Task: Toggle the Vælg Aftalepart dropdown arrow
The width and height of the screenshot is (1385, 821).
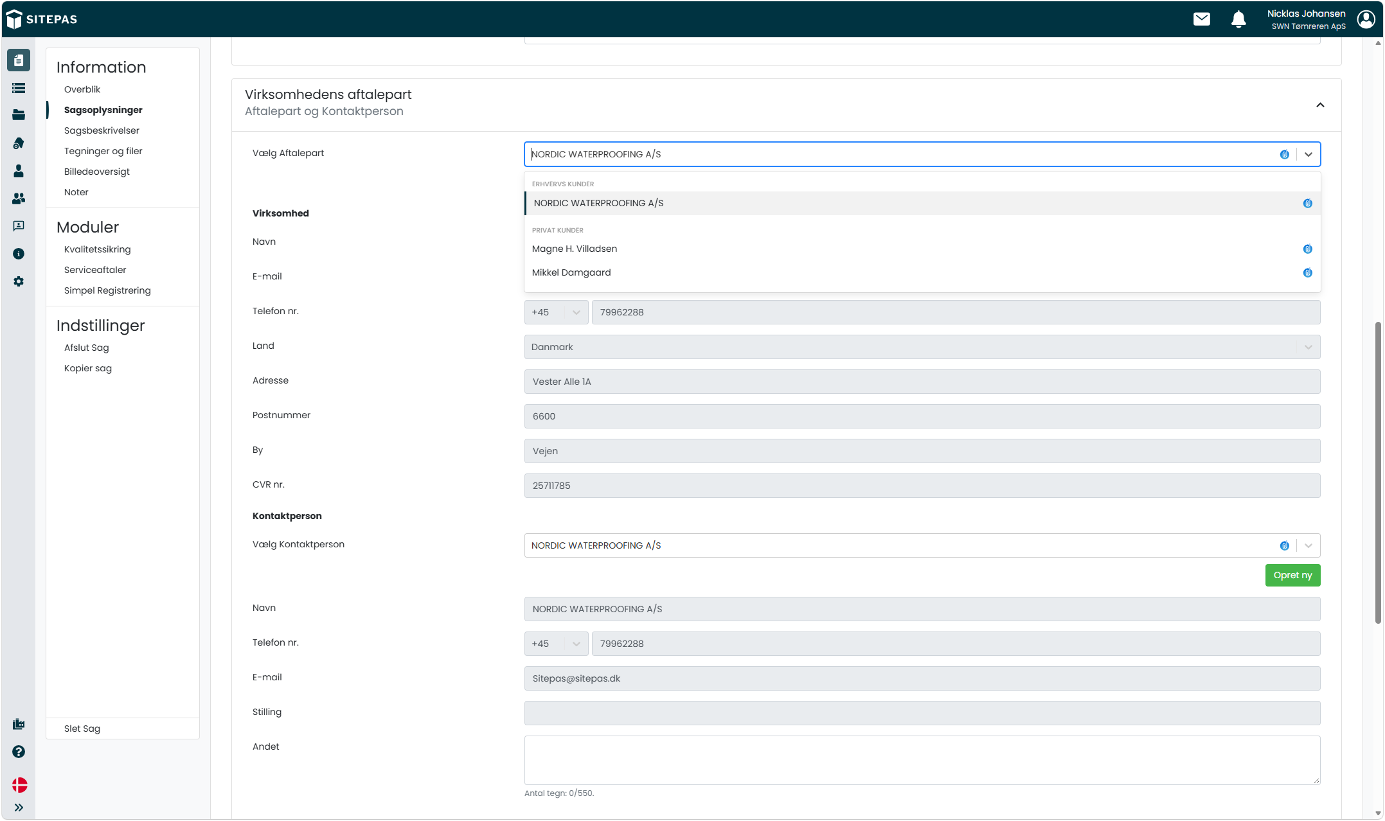Action: click(1309, 154)
